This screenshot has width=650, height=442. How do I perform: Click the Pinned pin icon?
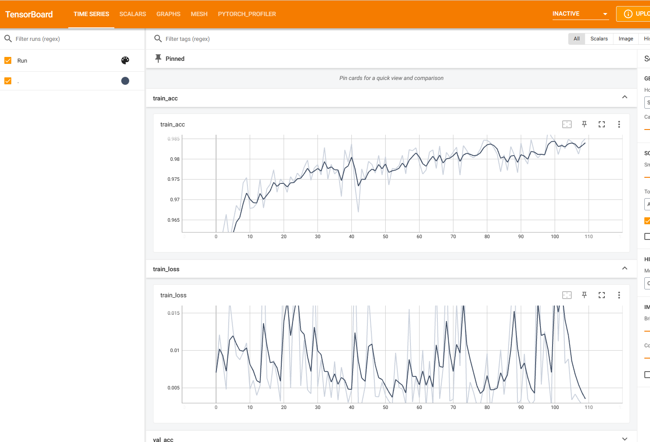tap(158, 59)
